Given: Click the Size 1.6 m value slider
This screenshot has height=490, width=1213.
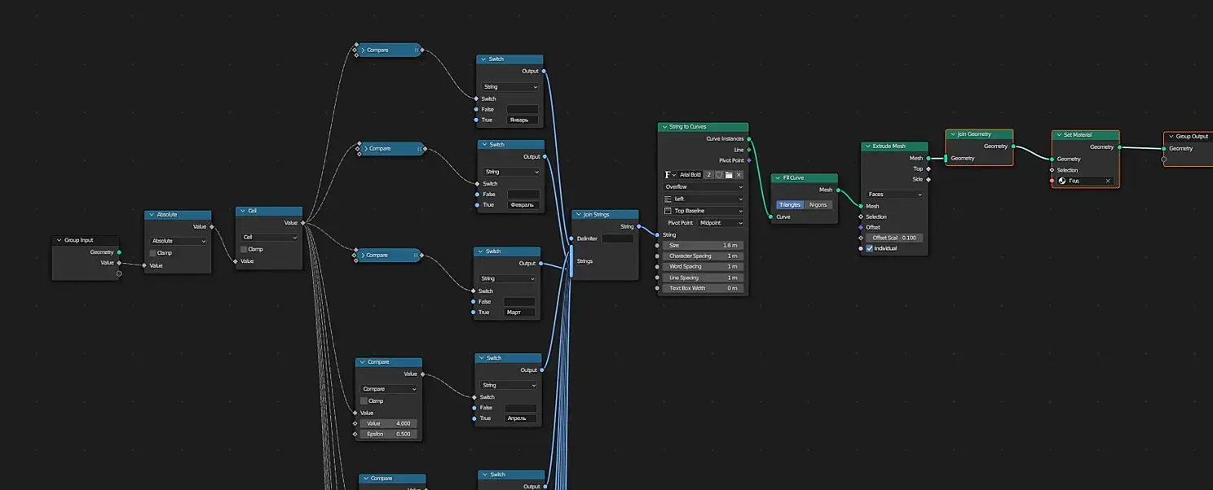Looking at the screenshot, I should [x=704, y=245].
